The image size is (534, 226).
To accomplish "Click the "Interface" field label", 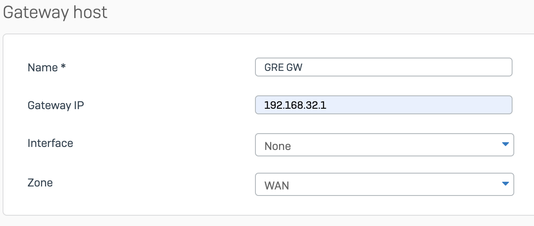I will (50, 143).
